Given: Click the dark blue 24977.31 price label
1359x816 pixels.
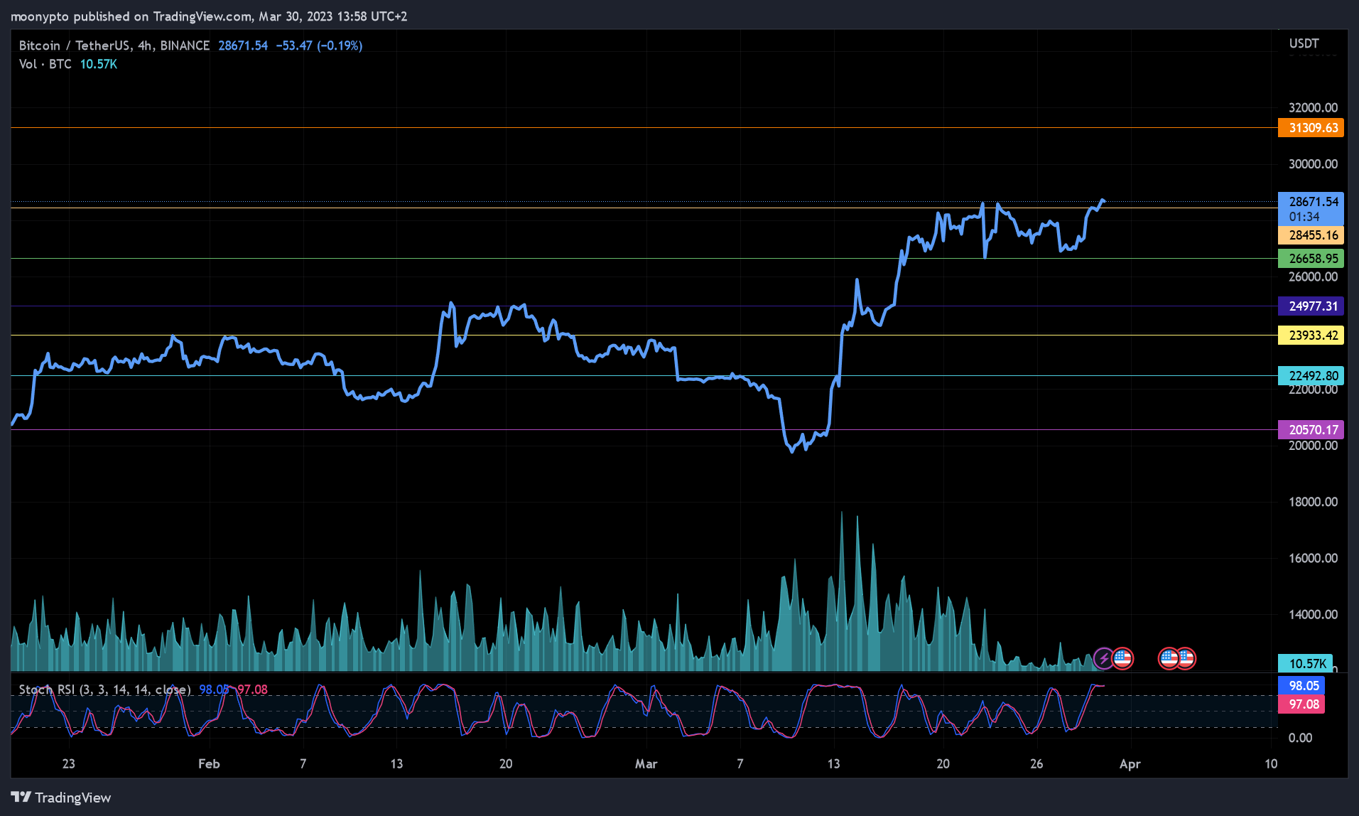Looking at the screenshot, I should pyautogui.click(x=1311, y=306).
